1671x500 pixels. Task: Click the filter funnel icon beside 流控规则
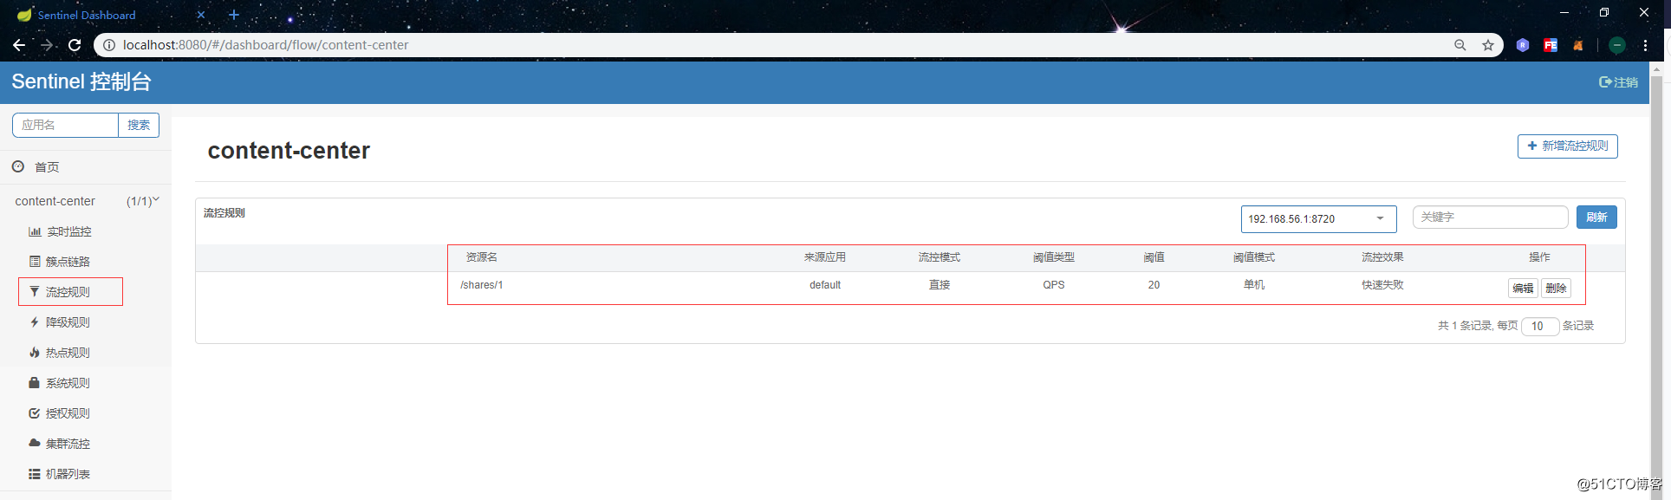tap(35, 292)
